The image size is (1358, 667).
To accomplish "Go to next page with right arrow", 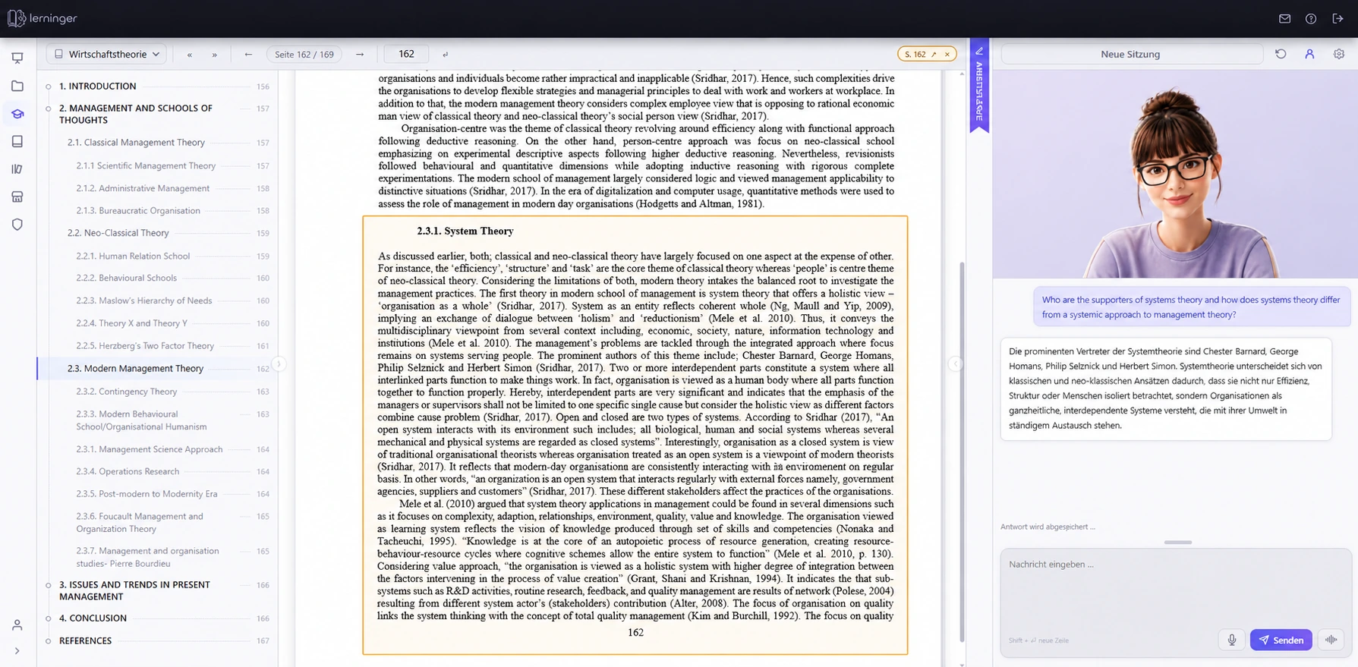I will pos(360,54).
